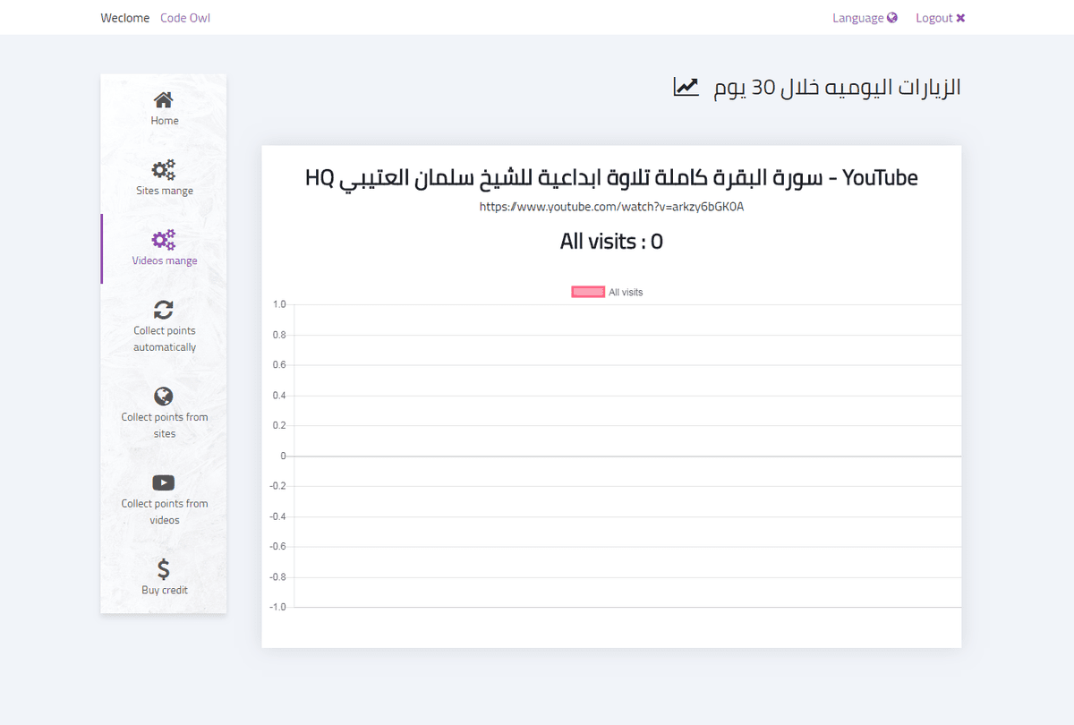Open Collect points from videos menu text

tap(165, 512)
